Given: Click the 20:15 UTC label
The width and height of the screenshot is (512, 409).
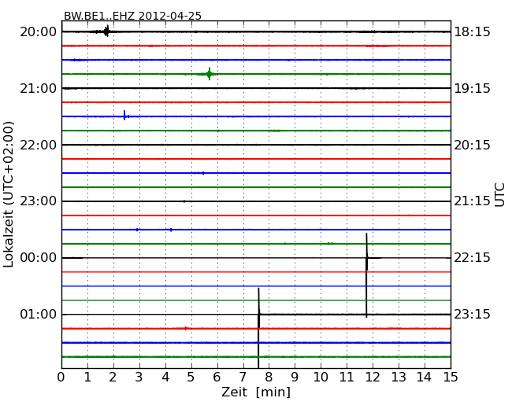Looking at the screenshot, I should (x=472, y=145).
